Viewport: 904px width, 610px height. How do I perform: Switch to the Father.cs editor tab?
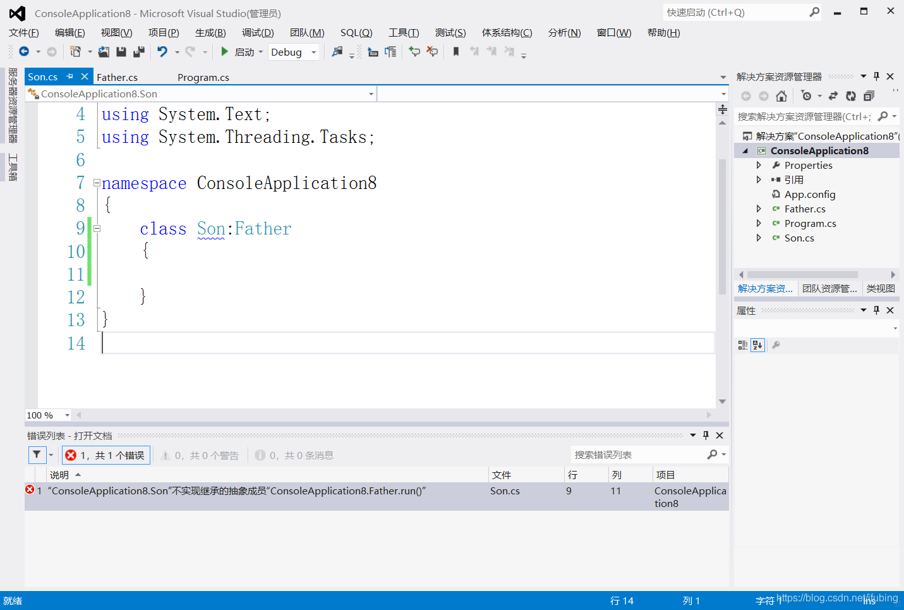pyautogui.click(x=117, y=77)
